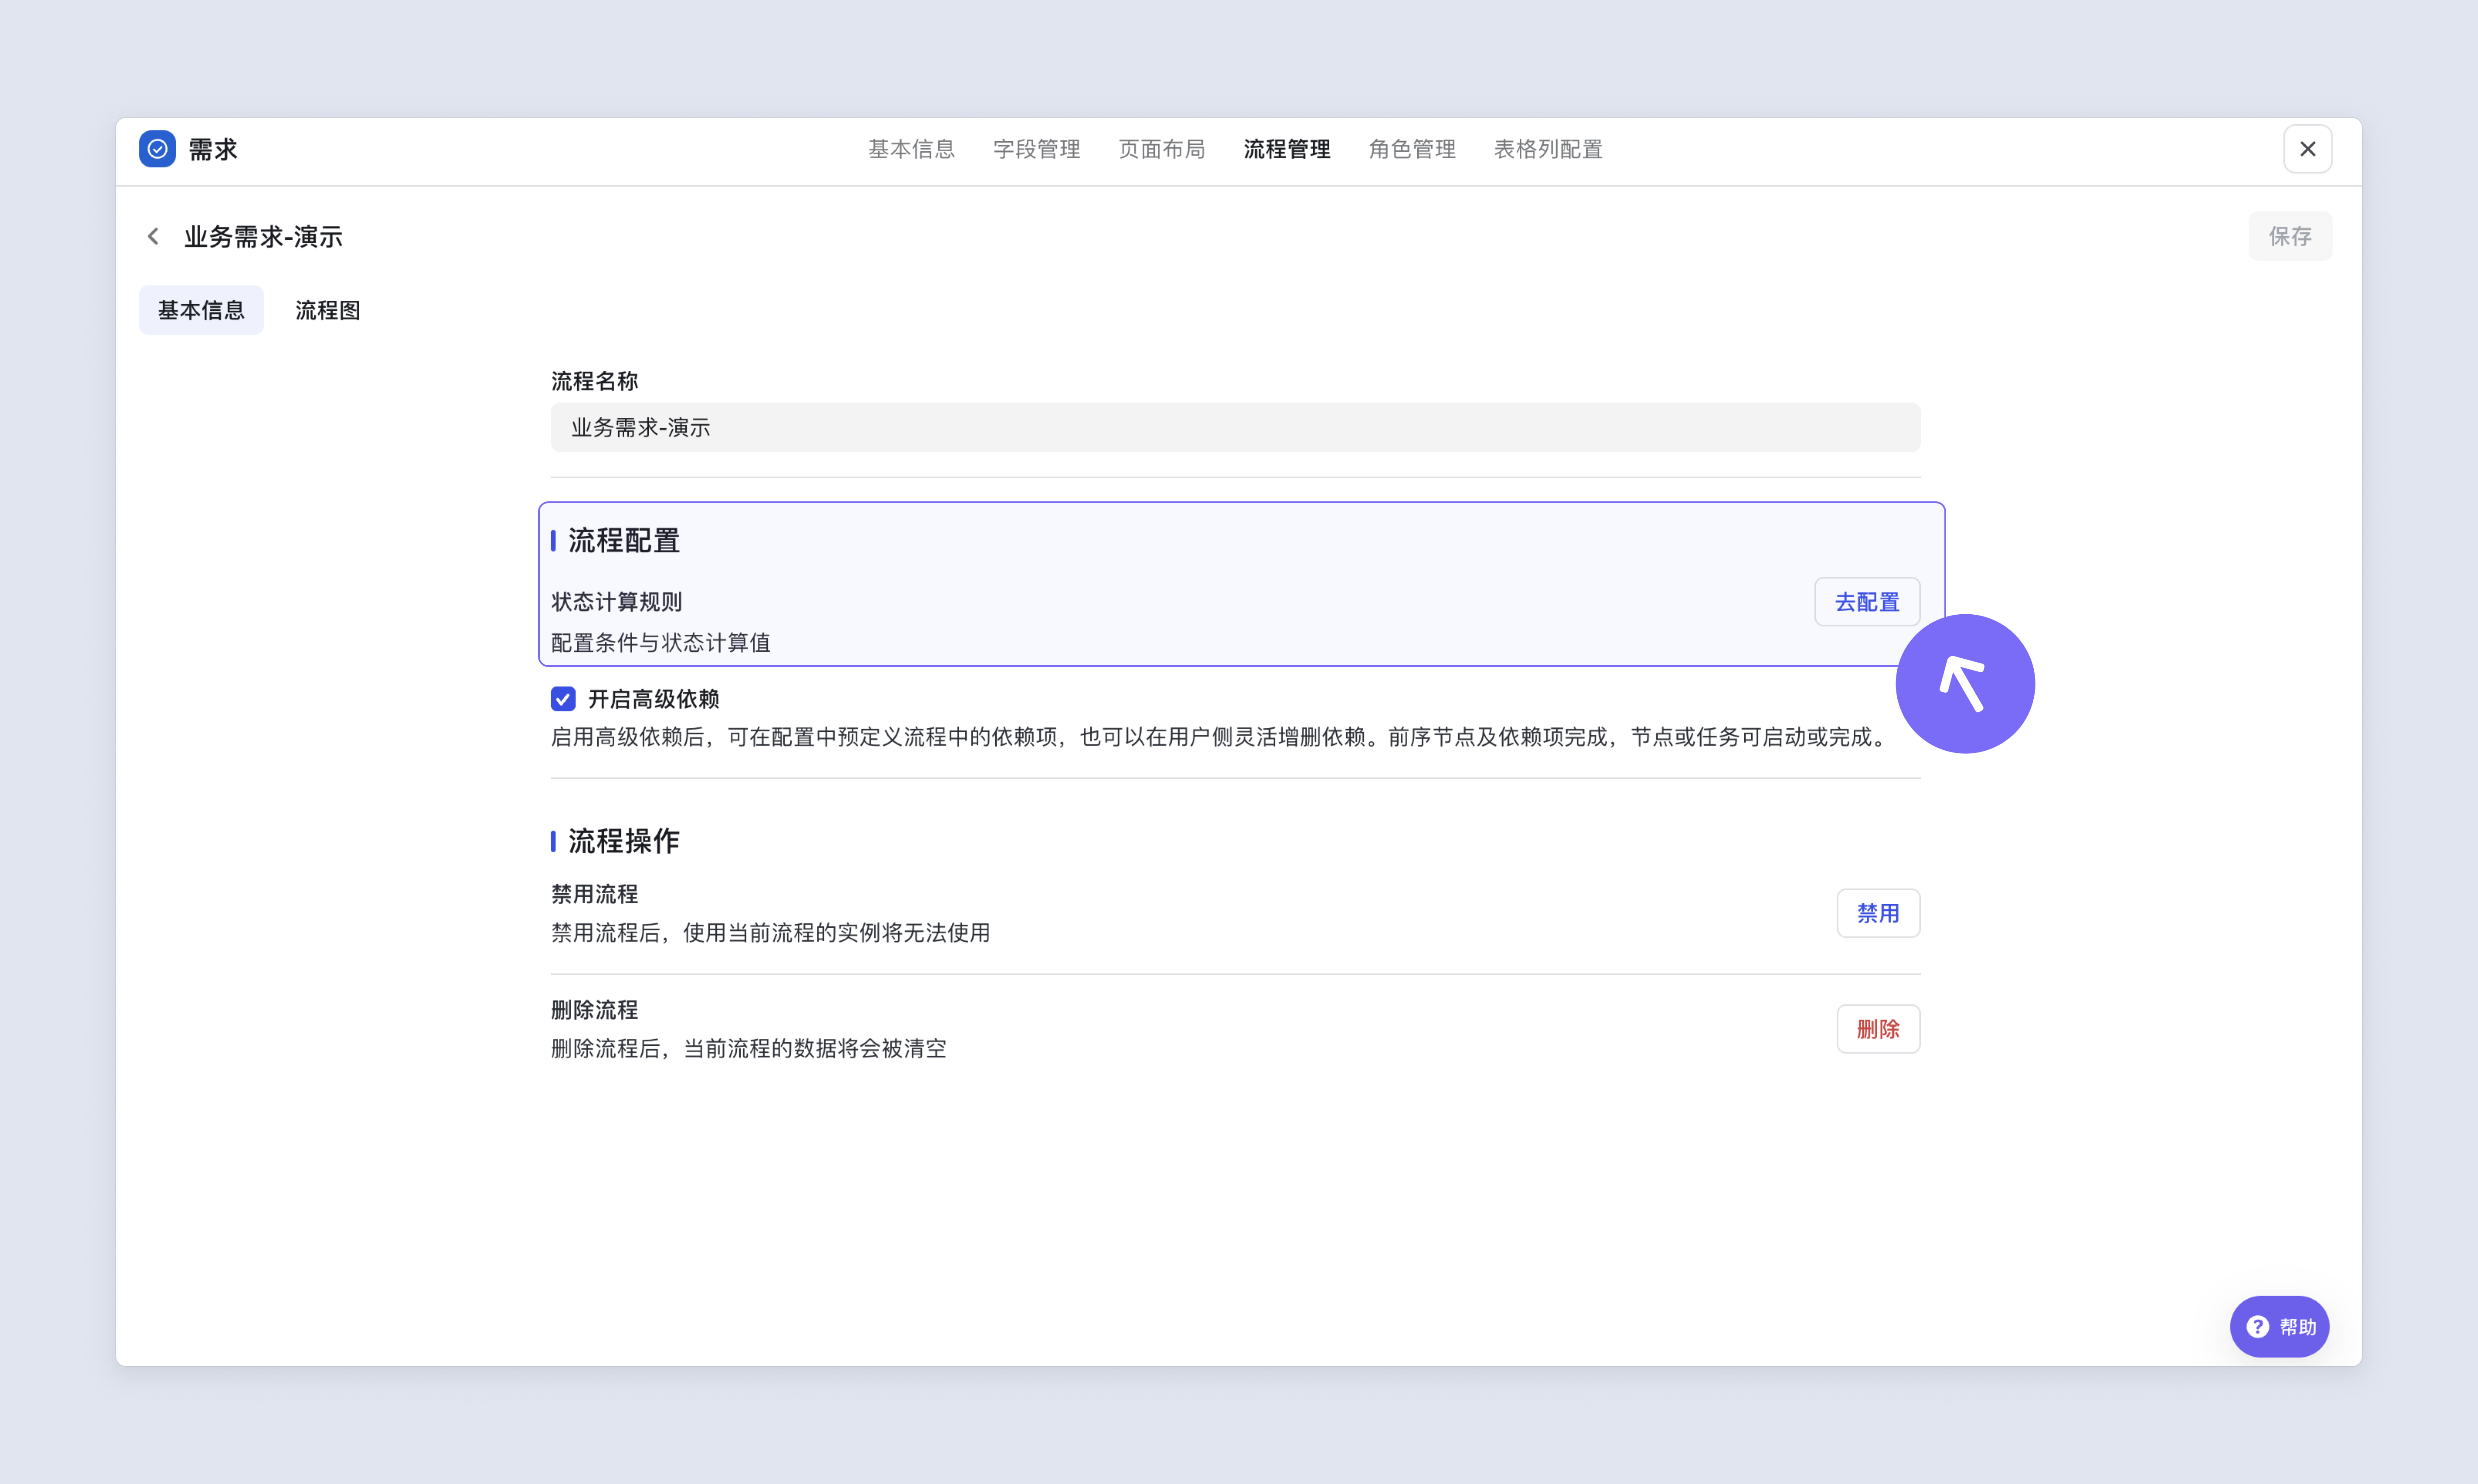
Task: Click the blue 需求 app icon
Action: pyautogui.click(x=157, y=149)
